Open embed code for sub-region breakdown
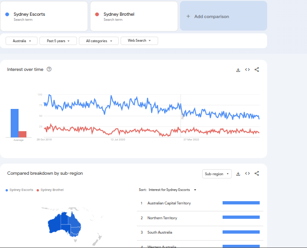307x248 pixels. click(247, 174)
